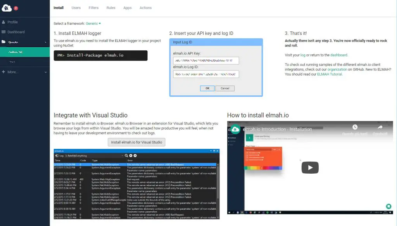Collapse the sidebar folder group with the chevron
Image resolution: width=397 pixels, height=226 pixels.
[46, 42]
